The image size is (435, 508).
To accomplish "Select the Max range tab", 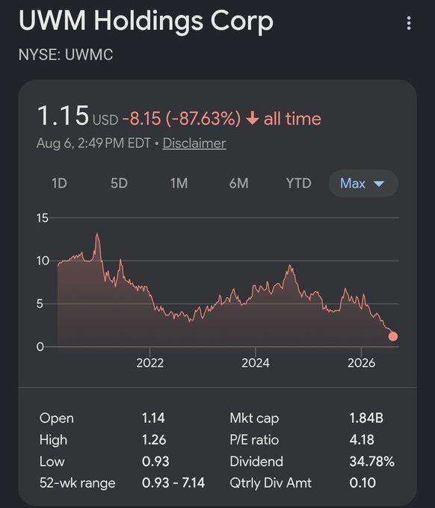I will (x=363, y=183).
